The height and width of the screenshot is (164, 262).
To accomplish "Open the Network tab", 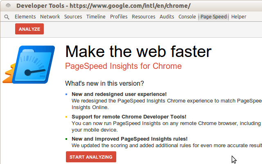I will tap(50, 17).
